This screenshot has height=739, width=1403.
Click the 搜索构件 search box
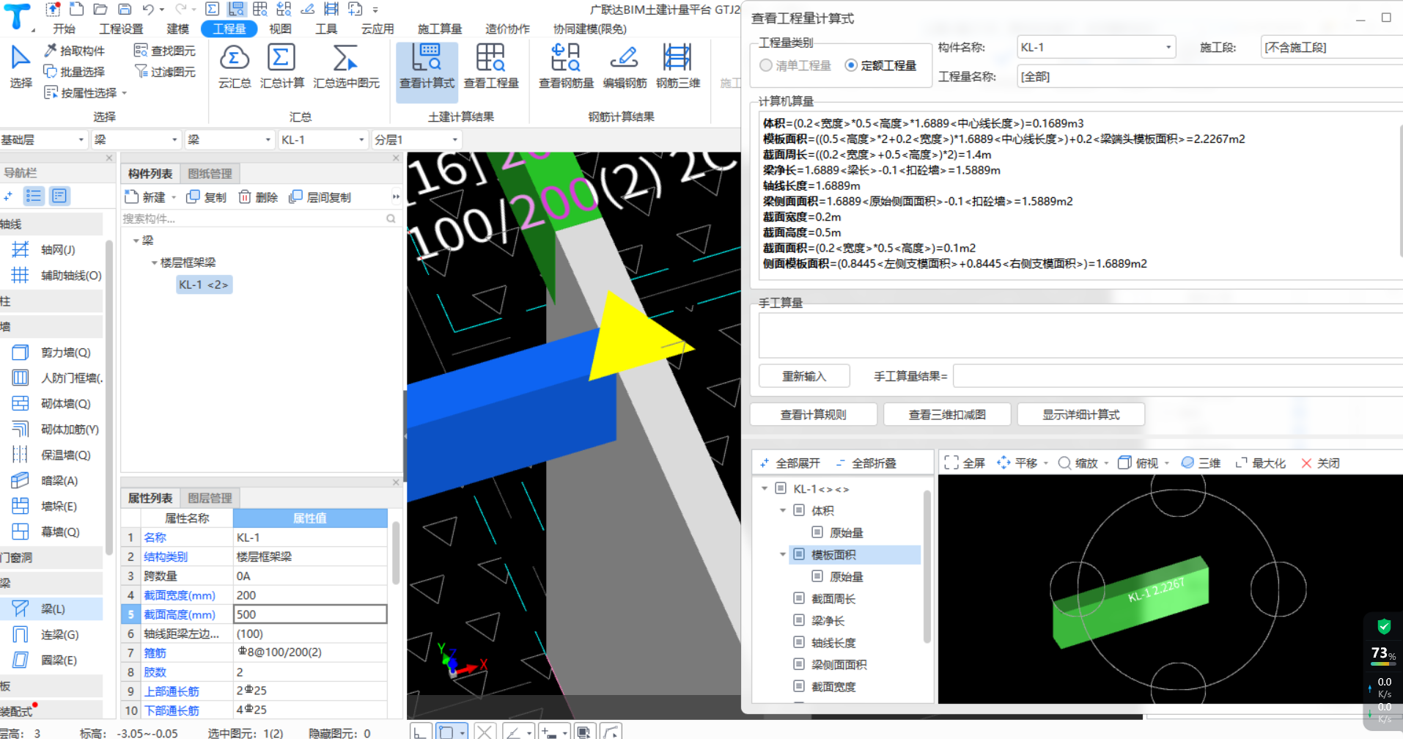tap(260, 218)
